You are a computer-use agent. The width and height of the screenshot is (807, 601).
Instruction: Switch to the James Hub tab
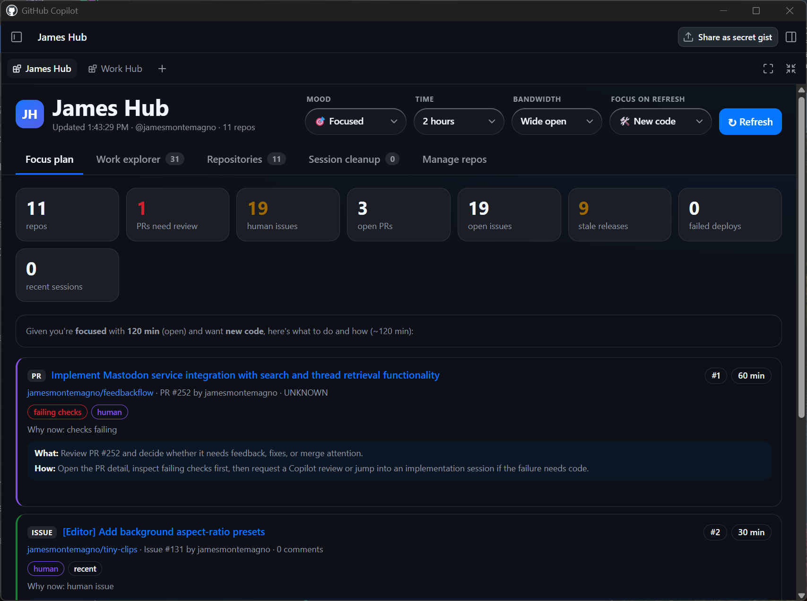tap(42, 69)
